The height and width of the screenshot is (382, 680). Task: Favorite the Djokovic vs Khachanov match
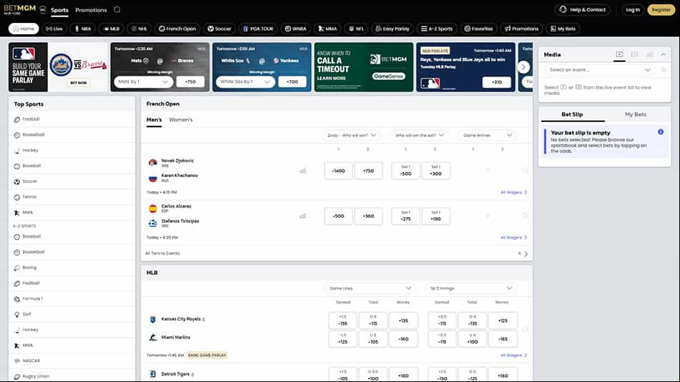(525, 171)
